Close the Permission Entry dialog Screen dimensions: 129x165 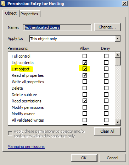[125, 4]
